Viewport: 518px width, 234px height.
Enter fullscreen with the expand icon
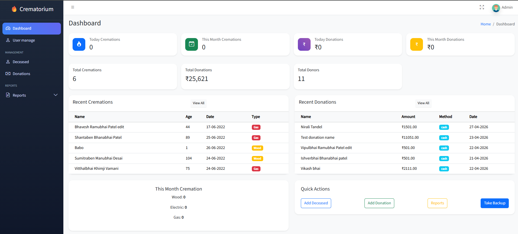[482, 7]
